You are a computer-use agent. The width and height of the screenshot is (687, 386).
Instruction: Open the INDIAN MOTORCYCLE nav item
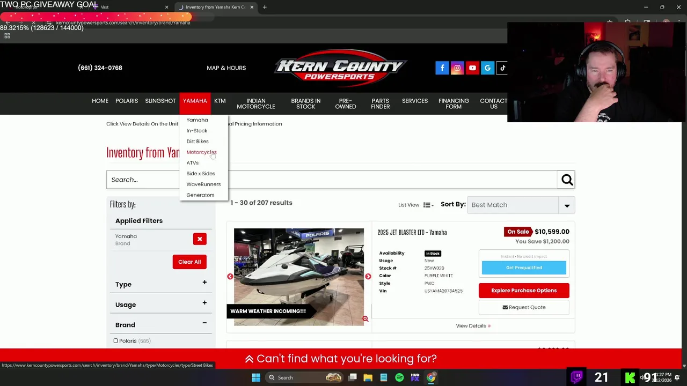click(256, 103)
